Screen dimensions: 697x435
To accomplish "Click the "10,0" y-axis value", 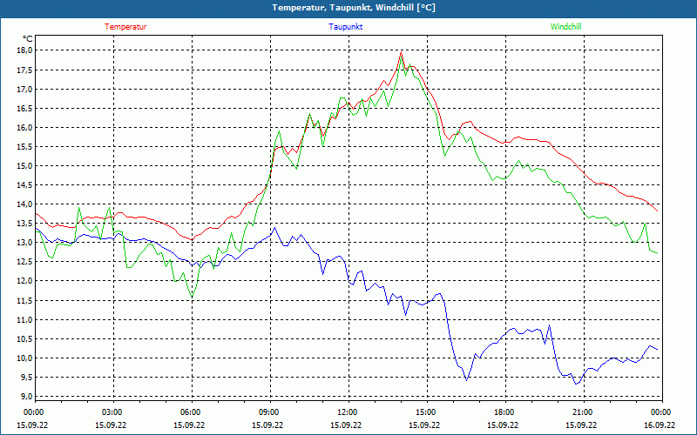I will 24,358.
